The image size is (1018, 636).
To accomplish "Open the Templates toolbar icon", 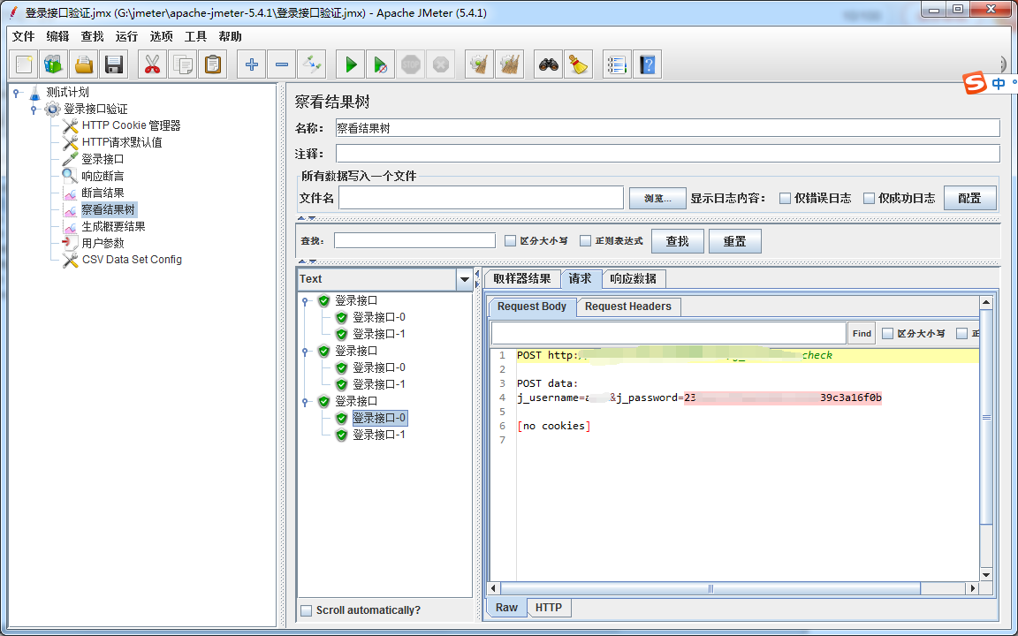I will pyautogui.click(x=54, y=64).
